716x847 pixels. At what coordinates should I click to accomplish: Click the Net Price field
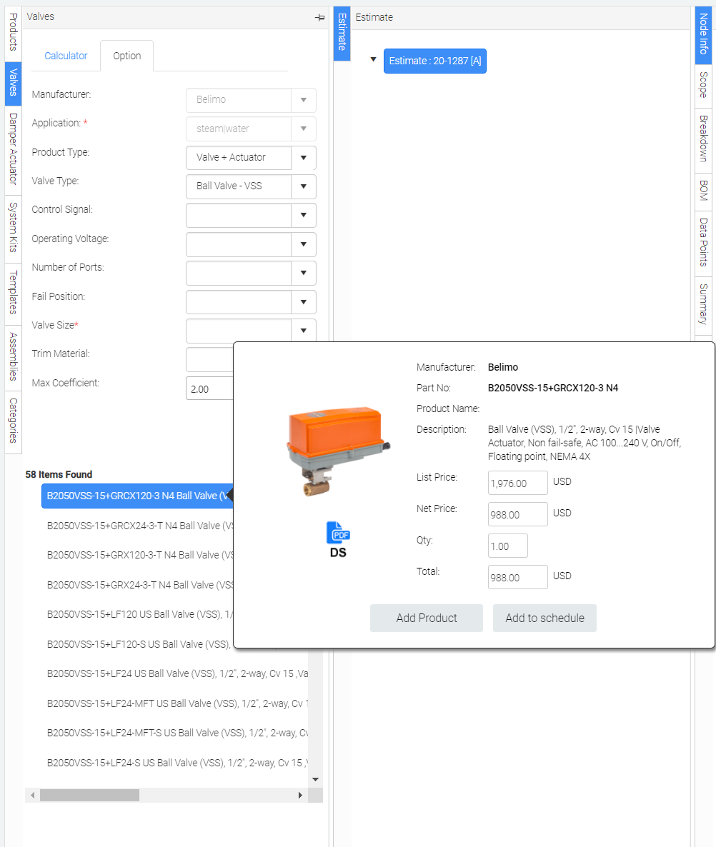(x=517, y=514)
